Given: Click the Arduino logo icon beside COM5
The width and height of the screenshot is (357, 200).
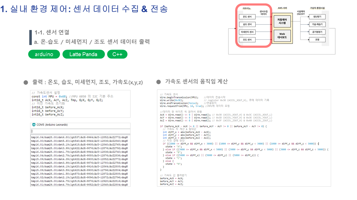Looking at the screenshot, I should point(34,125).
